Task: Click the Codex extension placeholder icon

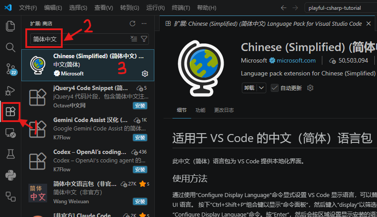Action: point(37,161)
